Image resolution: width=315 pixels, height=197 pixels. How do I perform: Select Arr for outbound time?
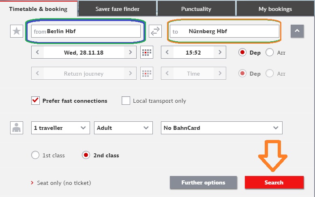[270, 53]
